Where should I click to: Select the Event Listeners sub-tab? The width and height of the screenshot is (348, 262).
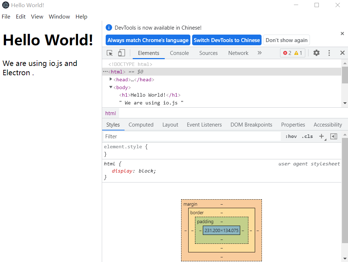tap(204, 124)
